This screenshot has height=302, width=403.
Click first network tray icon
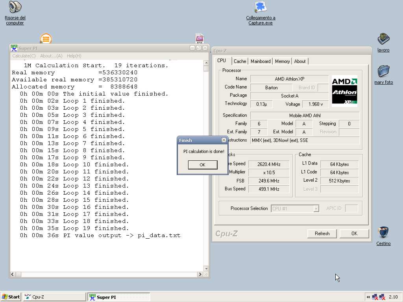tap(375, 297)
